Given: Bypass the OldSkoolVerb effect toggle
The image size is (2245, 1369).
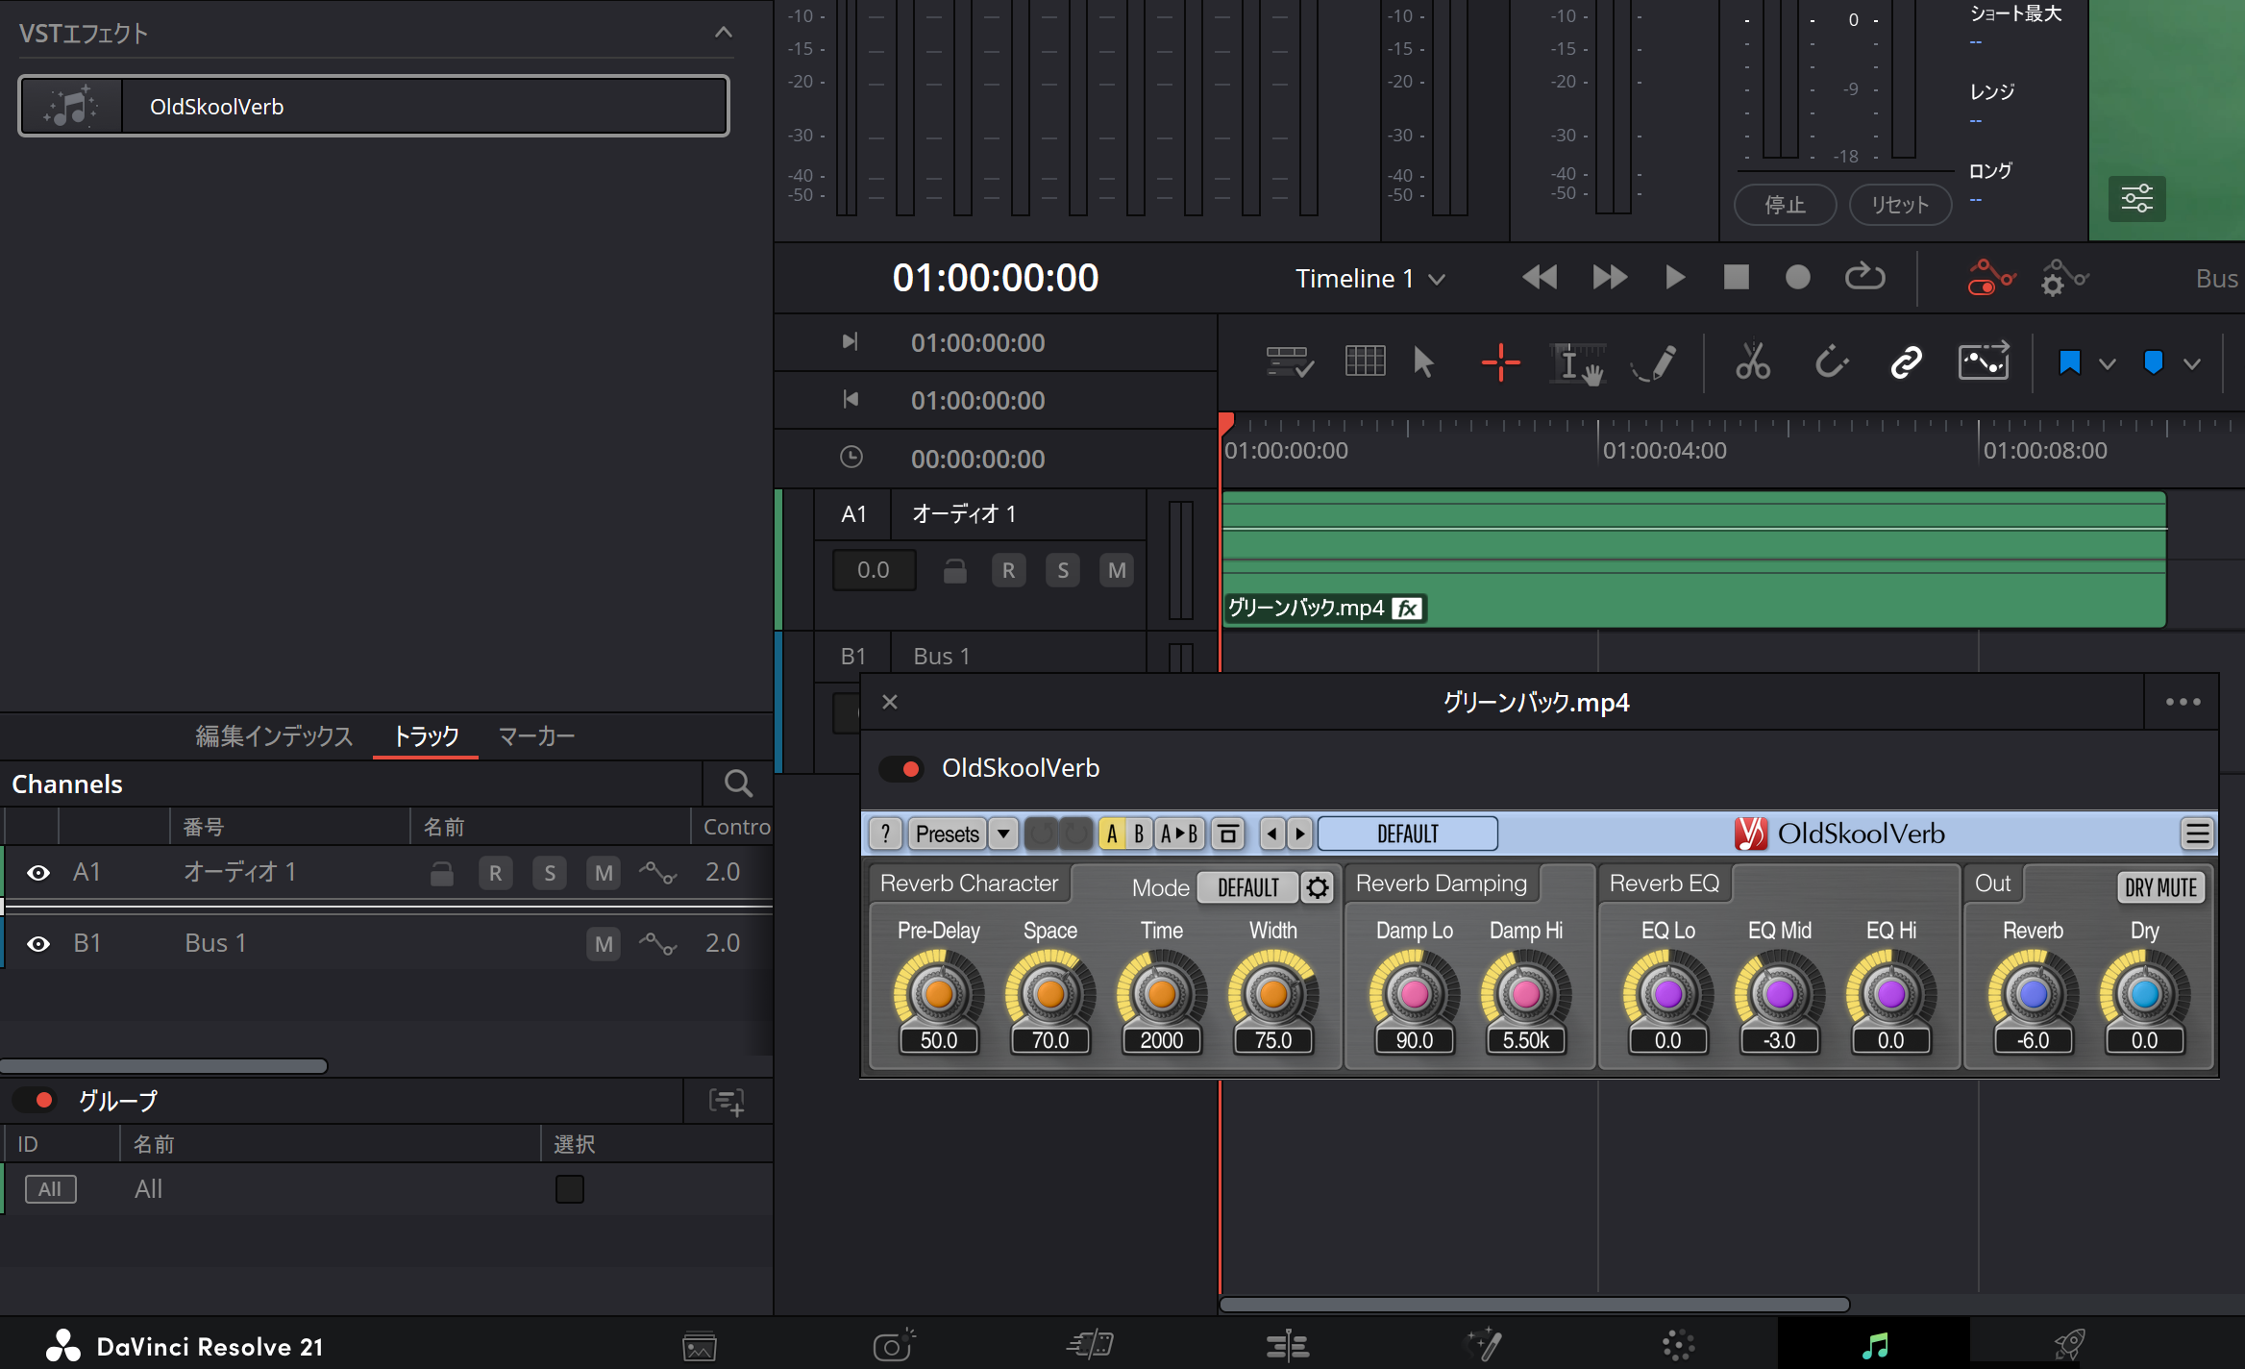Looking at the screenshot, I should [901, 768].
